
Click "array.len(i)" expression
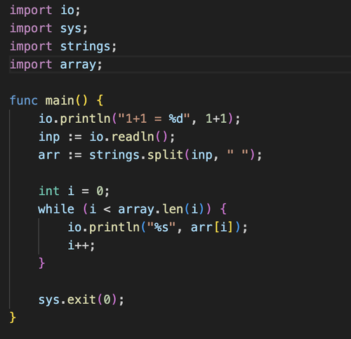click(x=161, y=209)
